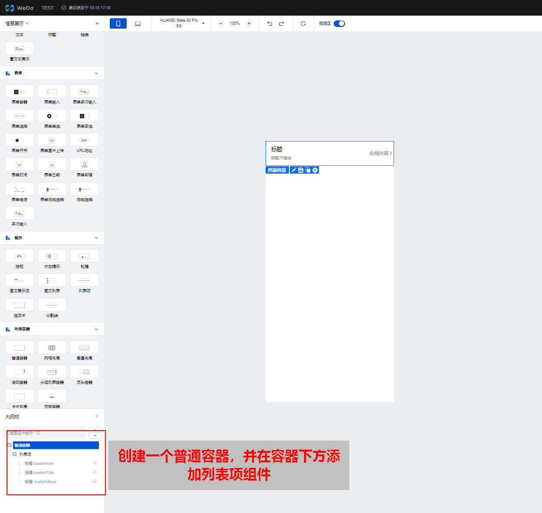The width and height of the screenshot is (542, 513).
Task: Zoom out with the minus button
Action: (x=221, y=23)
